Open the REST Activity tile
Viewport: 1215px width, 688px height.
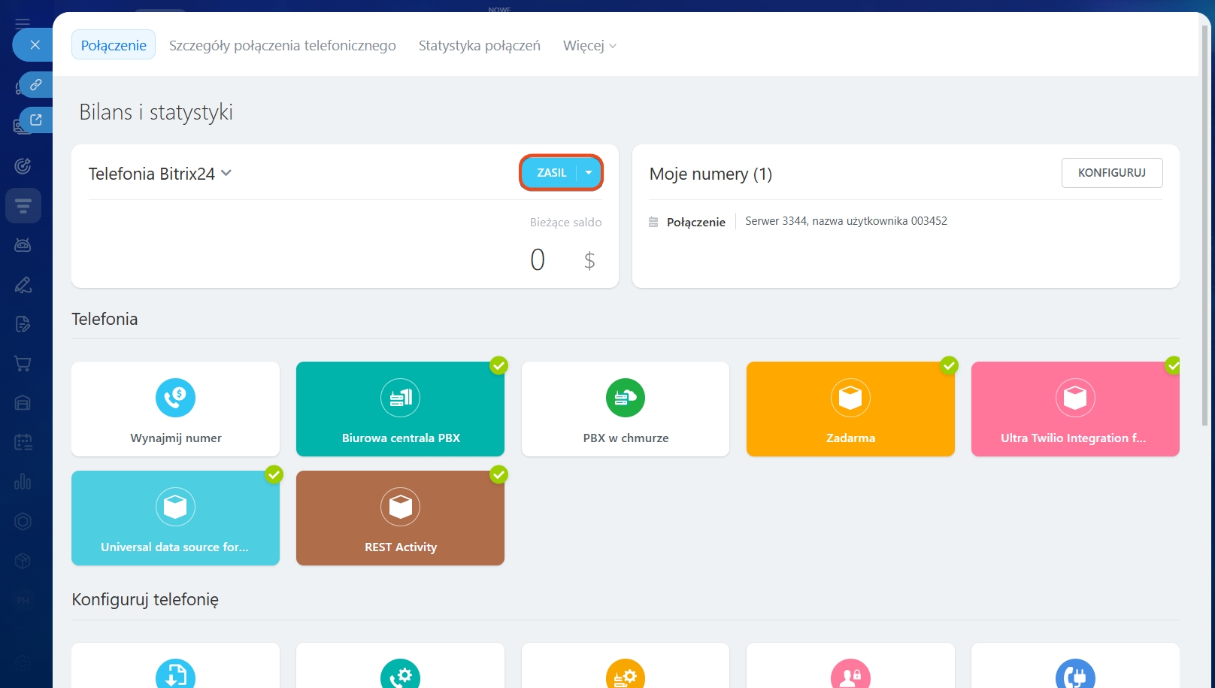point(400,518)
